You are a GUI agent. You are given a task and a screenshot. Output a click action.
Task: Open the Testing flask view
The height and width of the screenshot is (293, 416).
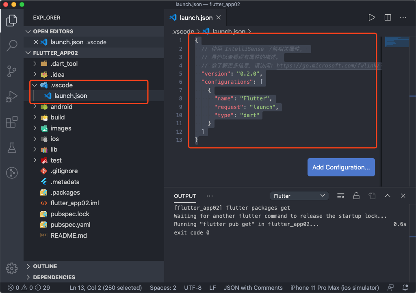pyautogui.click(x=12, y=148)
